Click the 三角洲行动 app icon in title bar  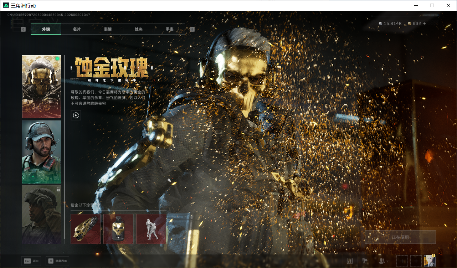pos(6,5)
